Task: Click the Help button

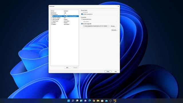Action: click(116, 72)
